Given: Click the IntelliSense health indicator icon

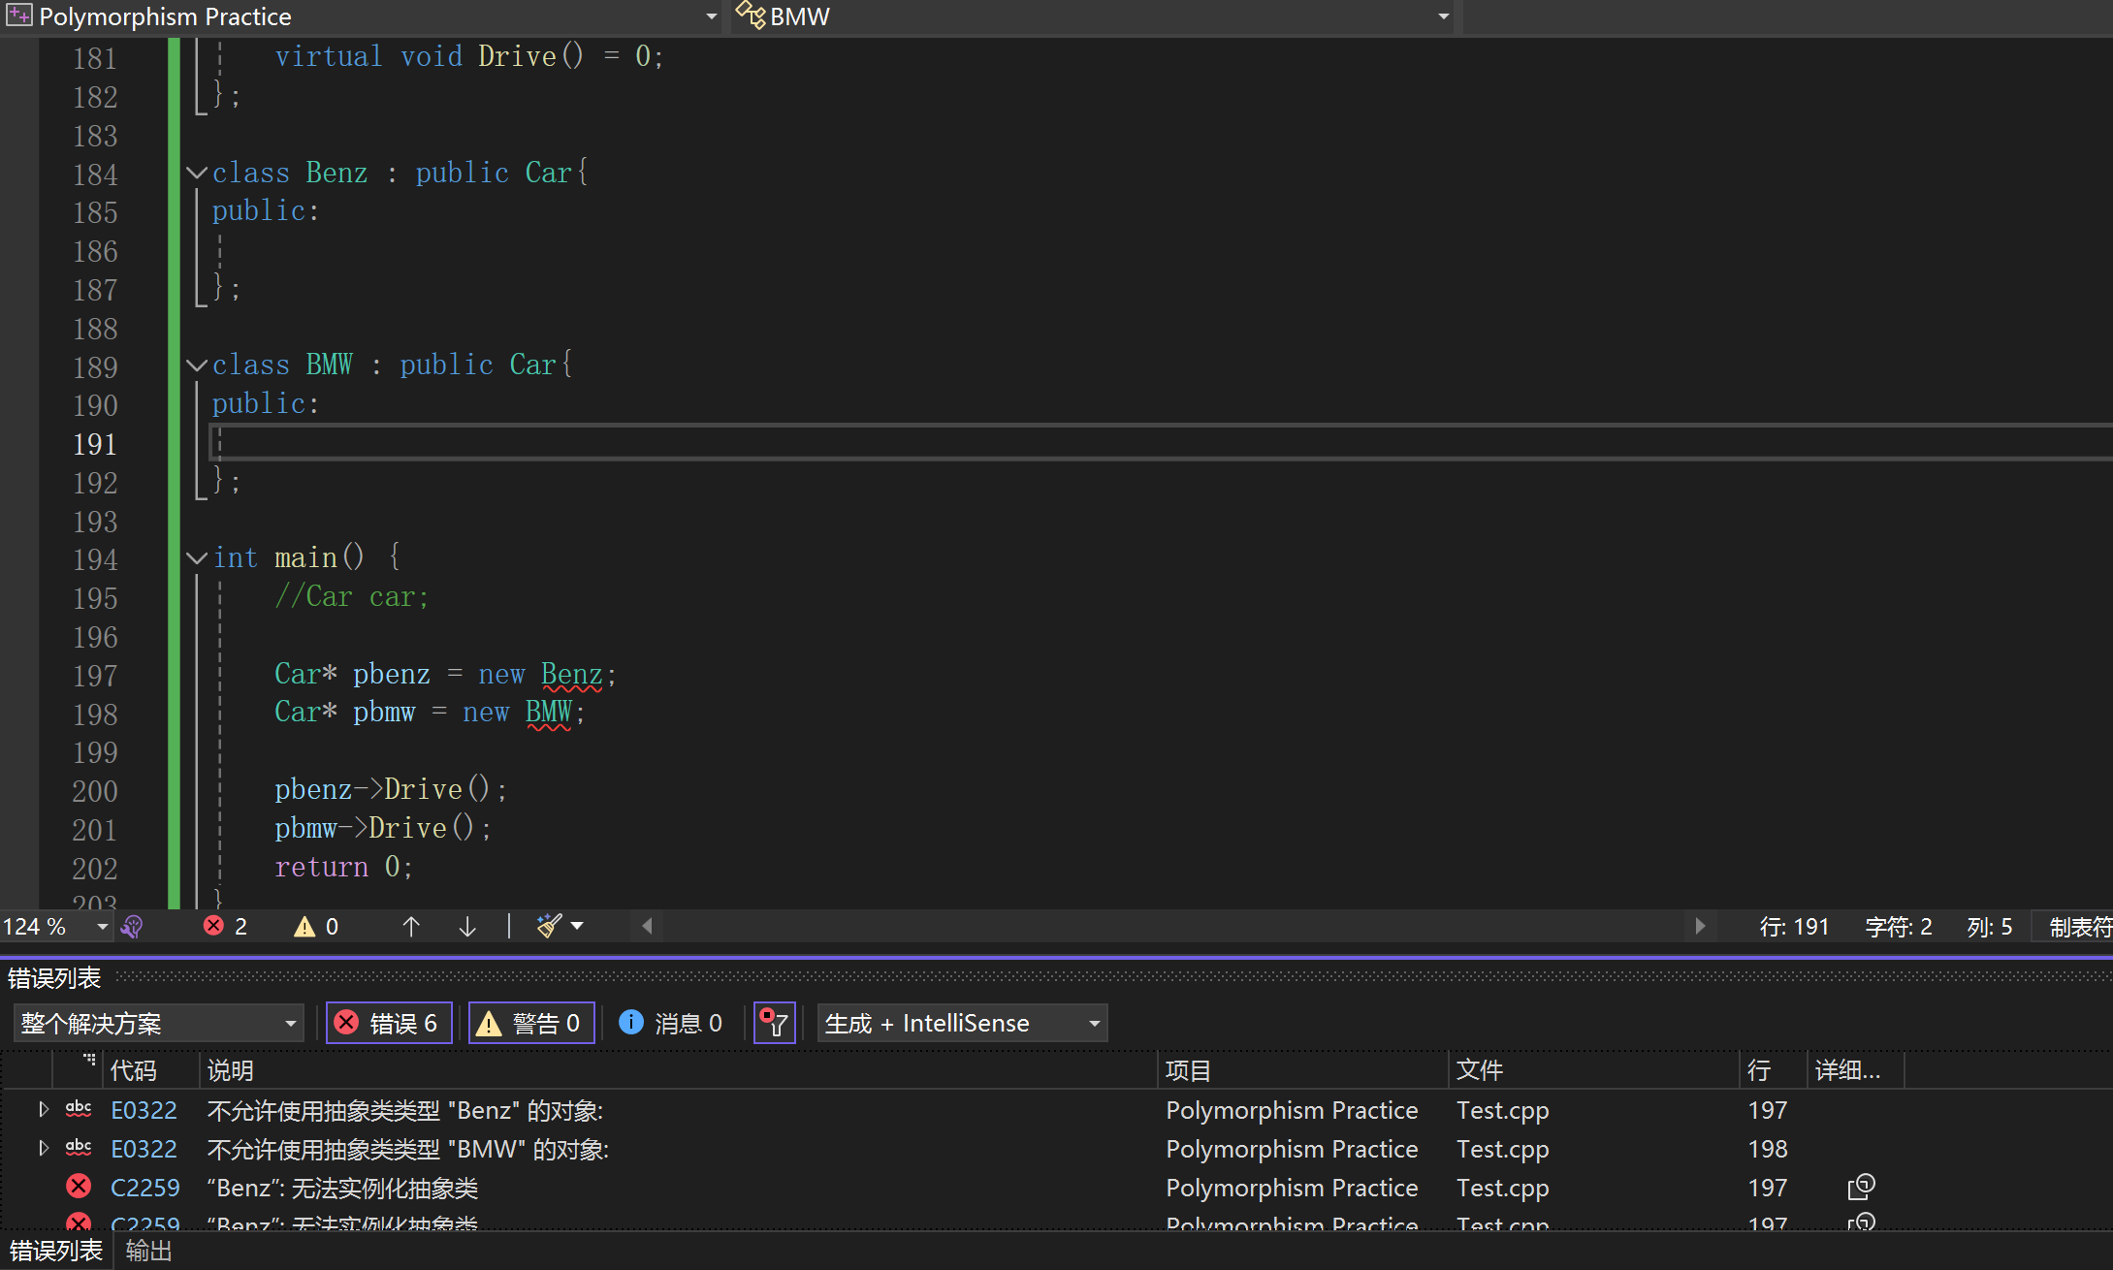Looking at the screenshot, I should click(x=132, y=927).
